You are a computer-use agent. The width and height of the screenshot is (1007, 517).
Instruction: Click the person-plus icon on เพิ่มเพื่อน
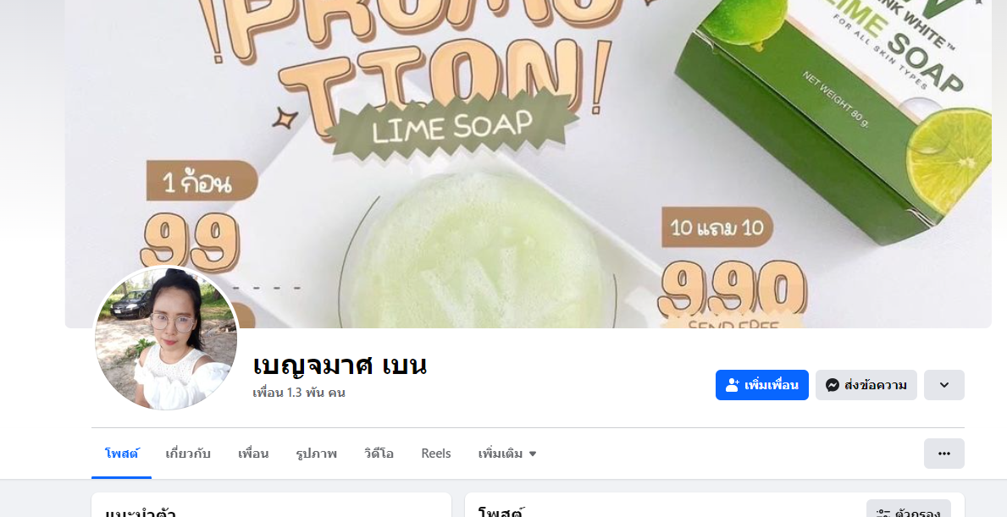pyautogui.click(x=732, y=385)
